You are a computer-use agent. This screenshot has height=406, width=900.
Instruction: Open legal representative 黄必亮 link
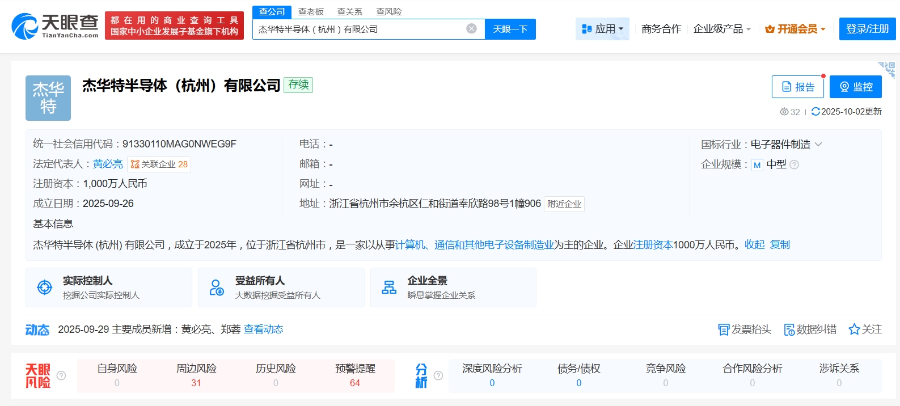[108, 164]
